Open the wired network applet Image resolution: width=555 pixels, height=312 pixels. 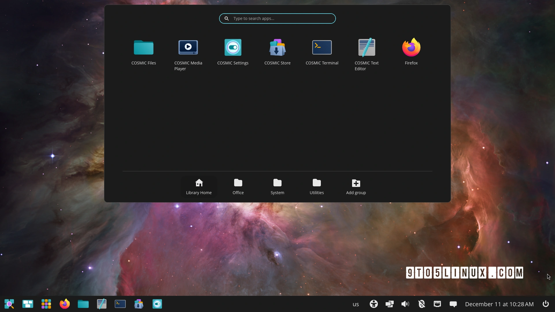click(x=437, y=304)
